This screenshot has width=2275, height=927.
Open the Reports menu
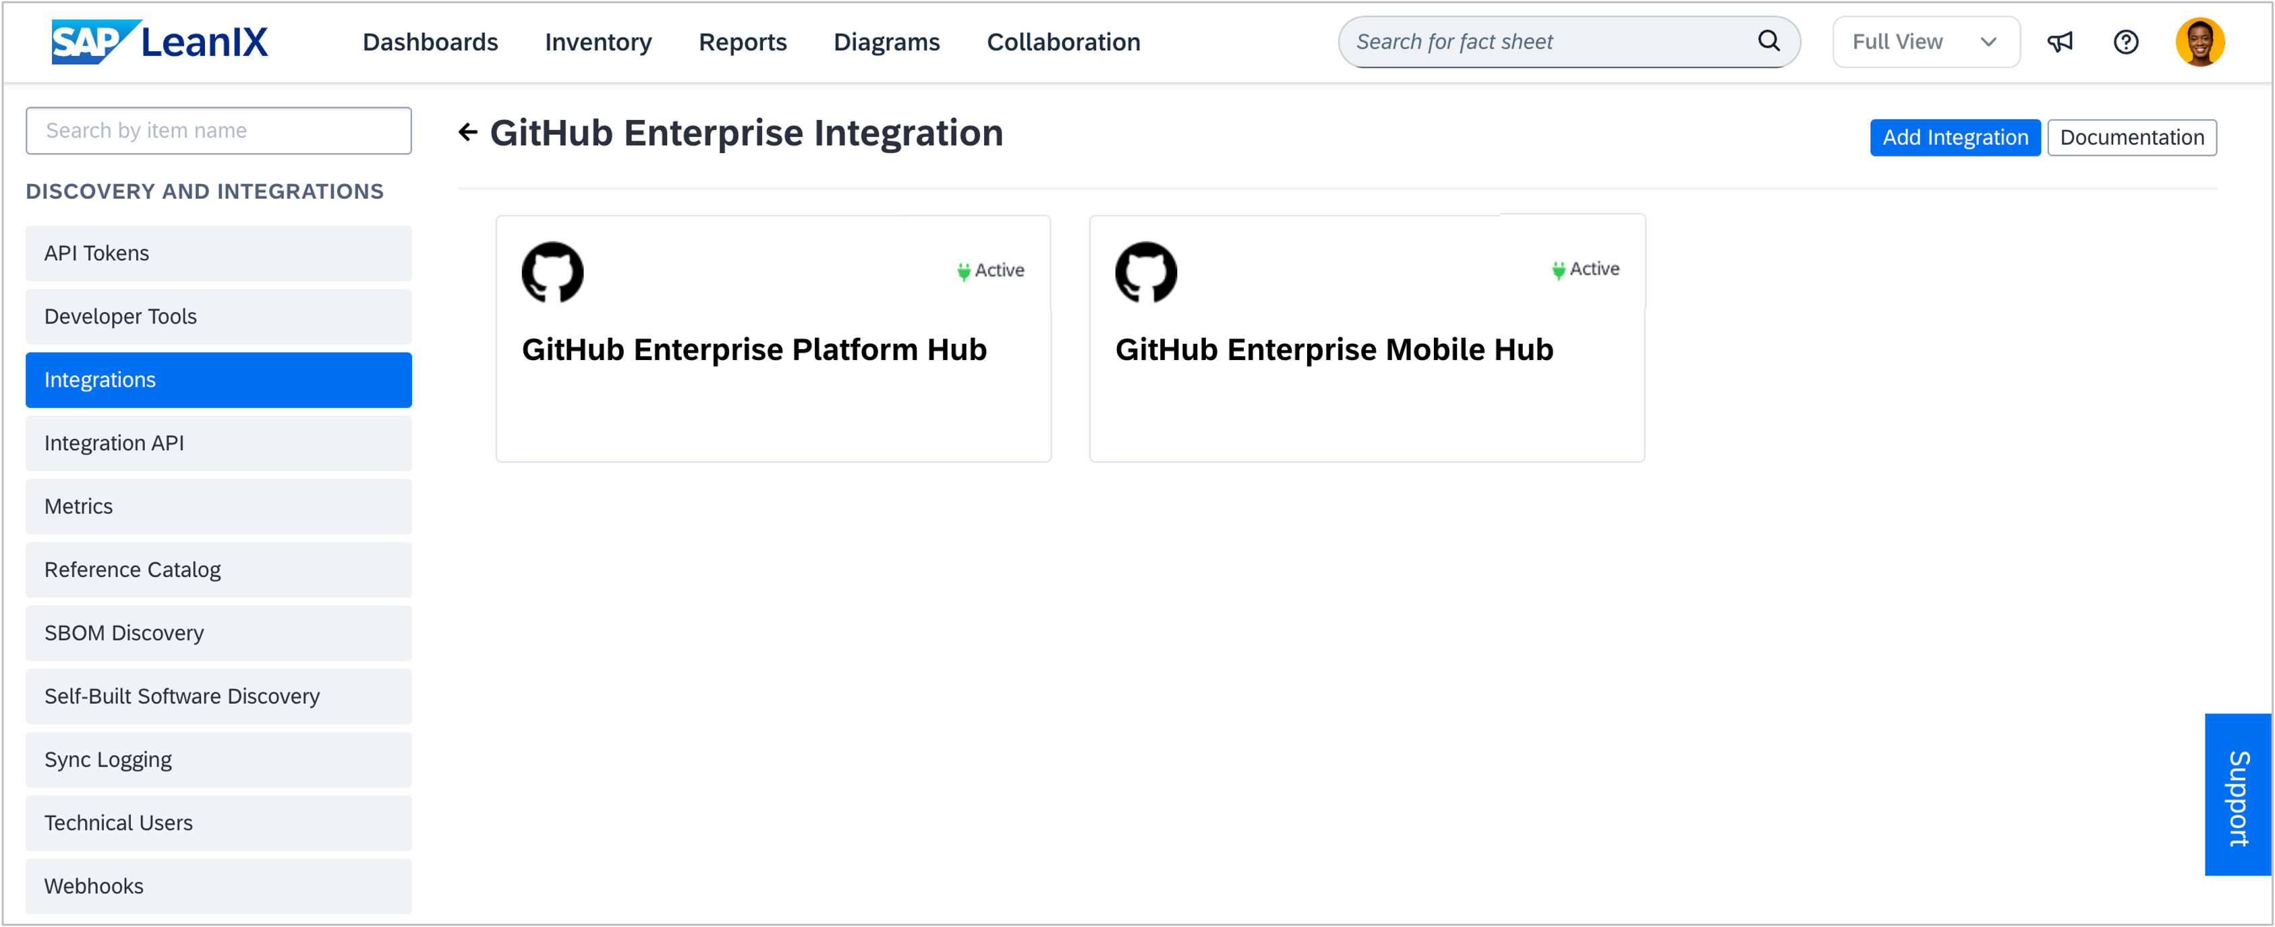pyautogui.click(x=743, y=42)
